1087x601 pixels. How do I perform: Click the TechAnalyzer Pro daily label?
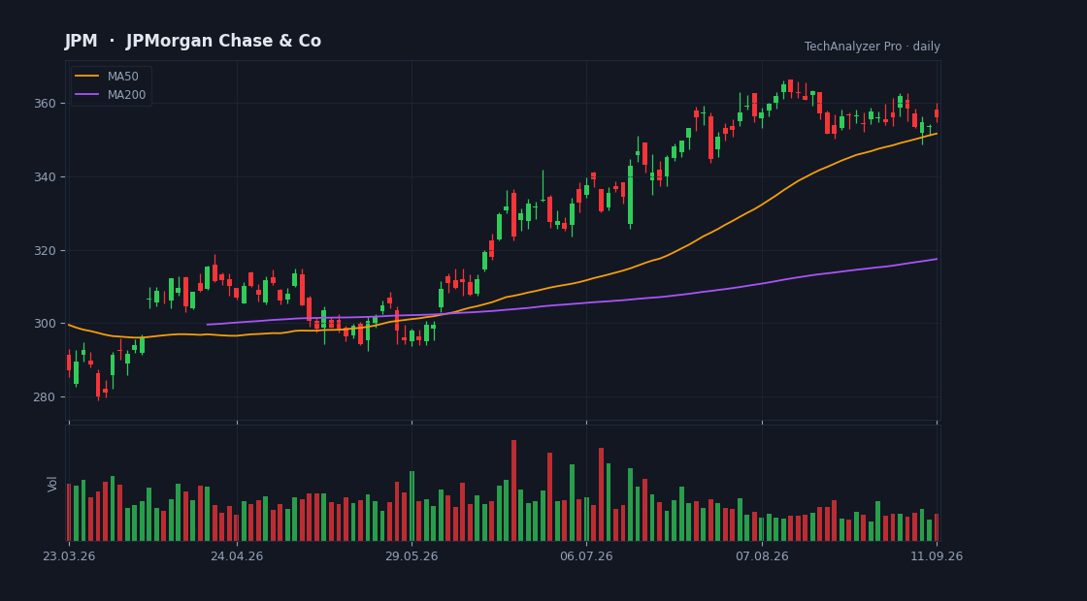pyautogui.click(x=873, y=47)
